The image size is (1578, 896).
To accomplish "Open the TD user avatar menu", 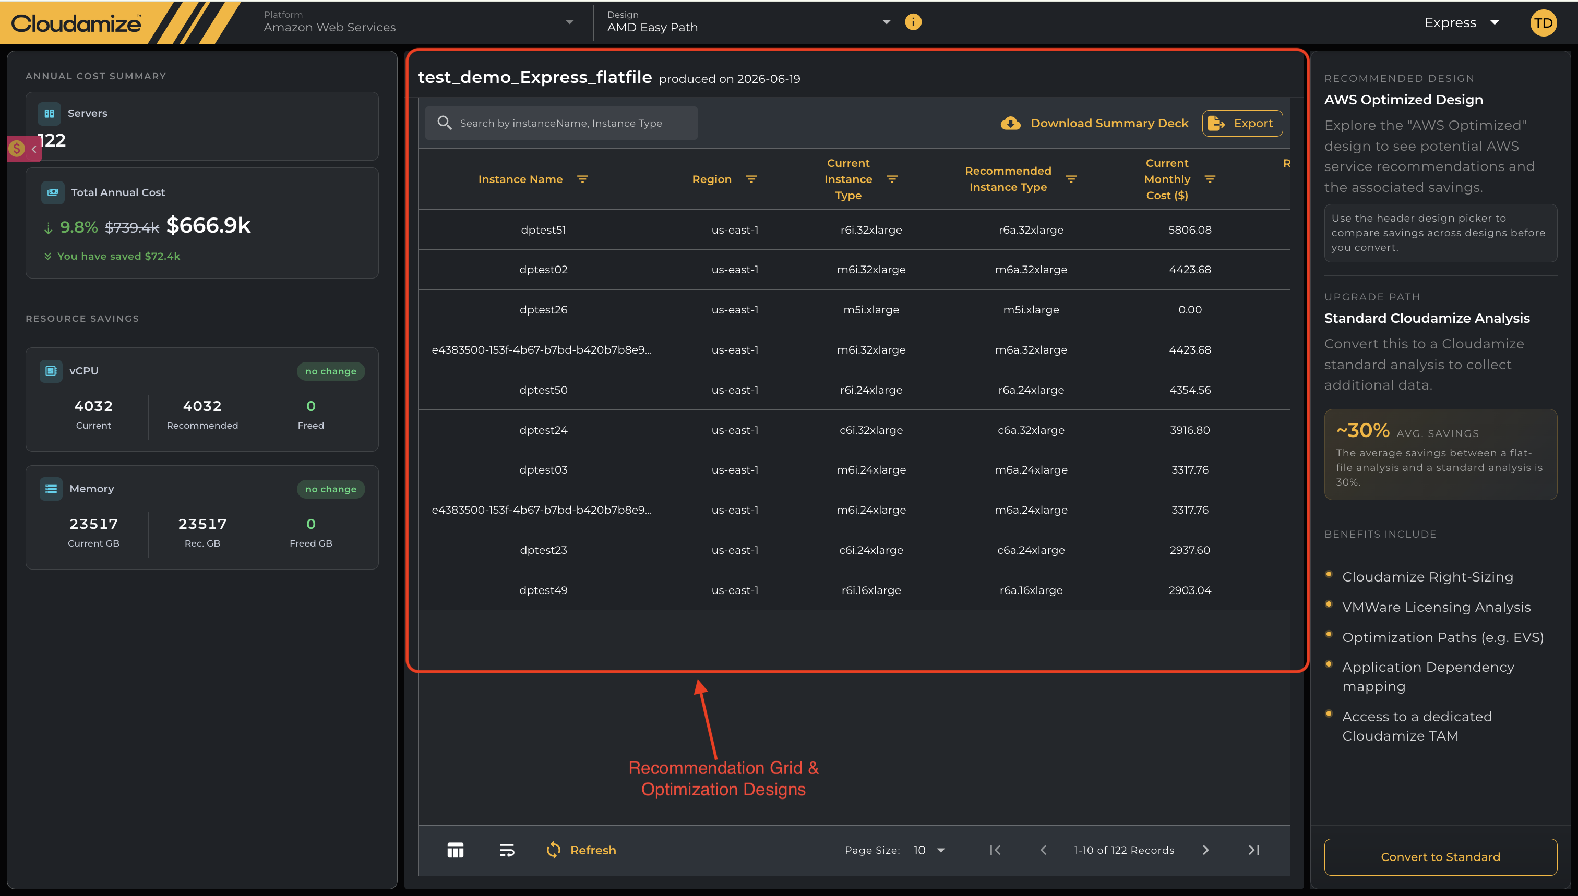I will pyautogui.click(x=1543, y=23).
